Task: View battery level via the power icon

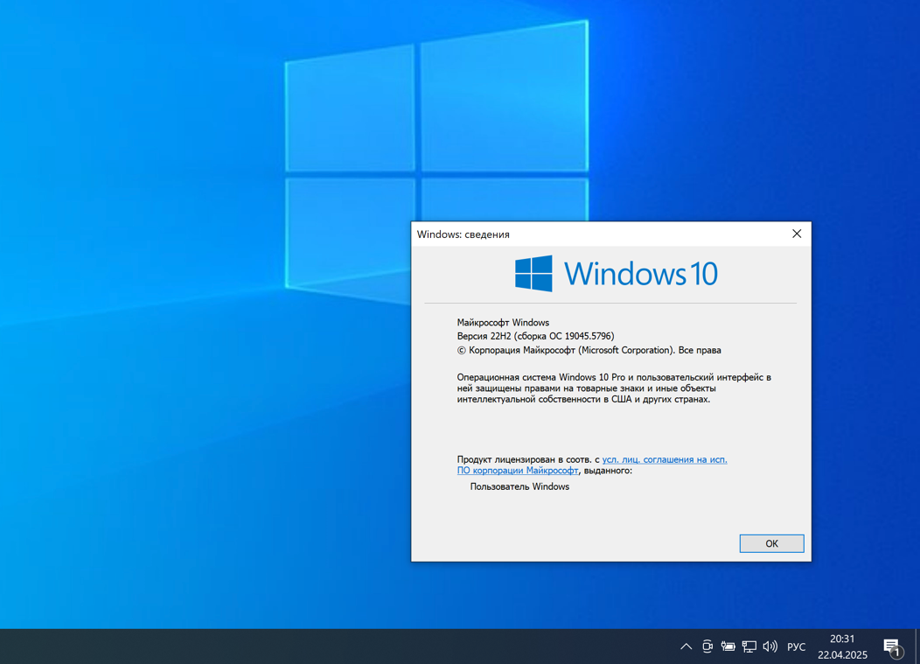Action: coord(727,646)
